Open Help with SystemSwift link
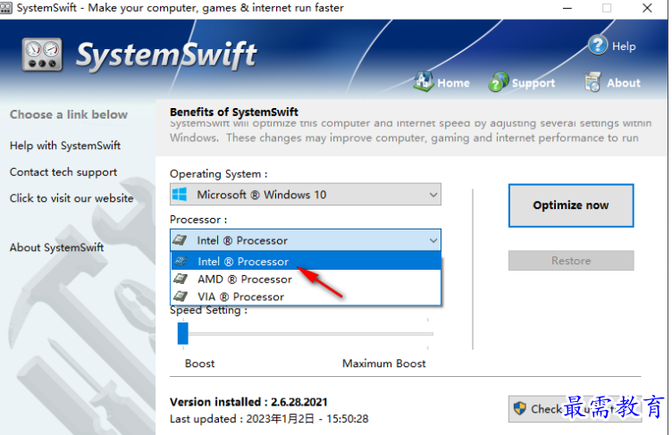The height and width of the screenshot is (435, 672). [65, 146]
